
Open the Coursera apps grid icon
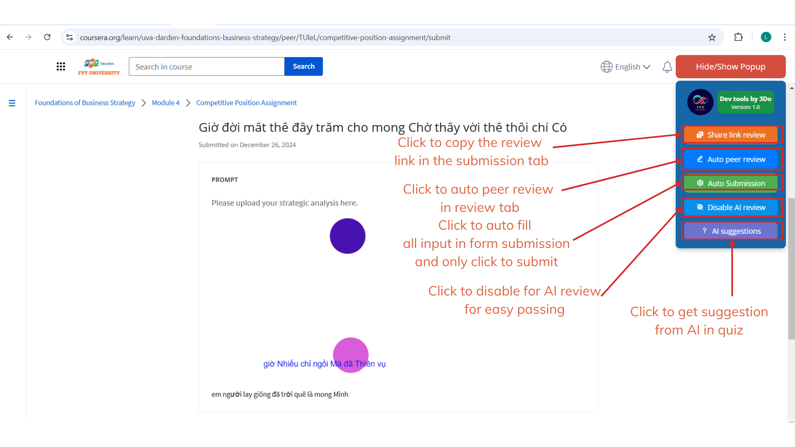(x=61, y=67)
